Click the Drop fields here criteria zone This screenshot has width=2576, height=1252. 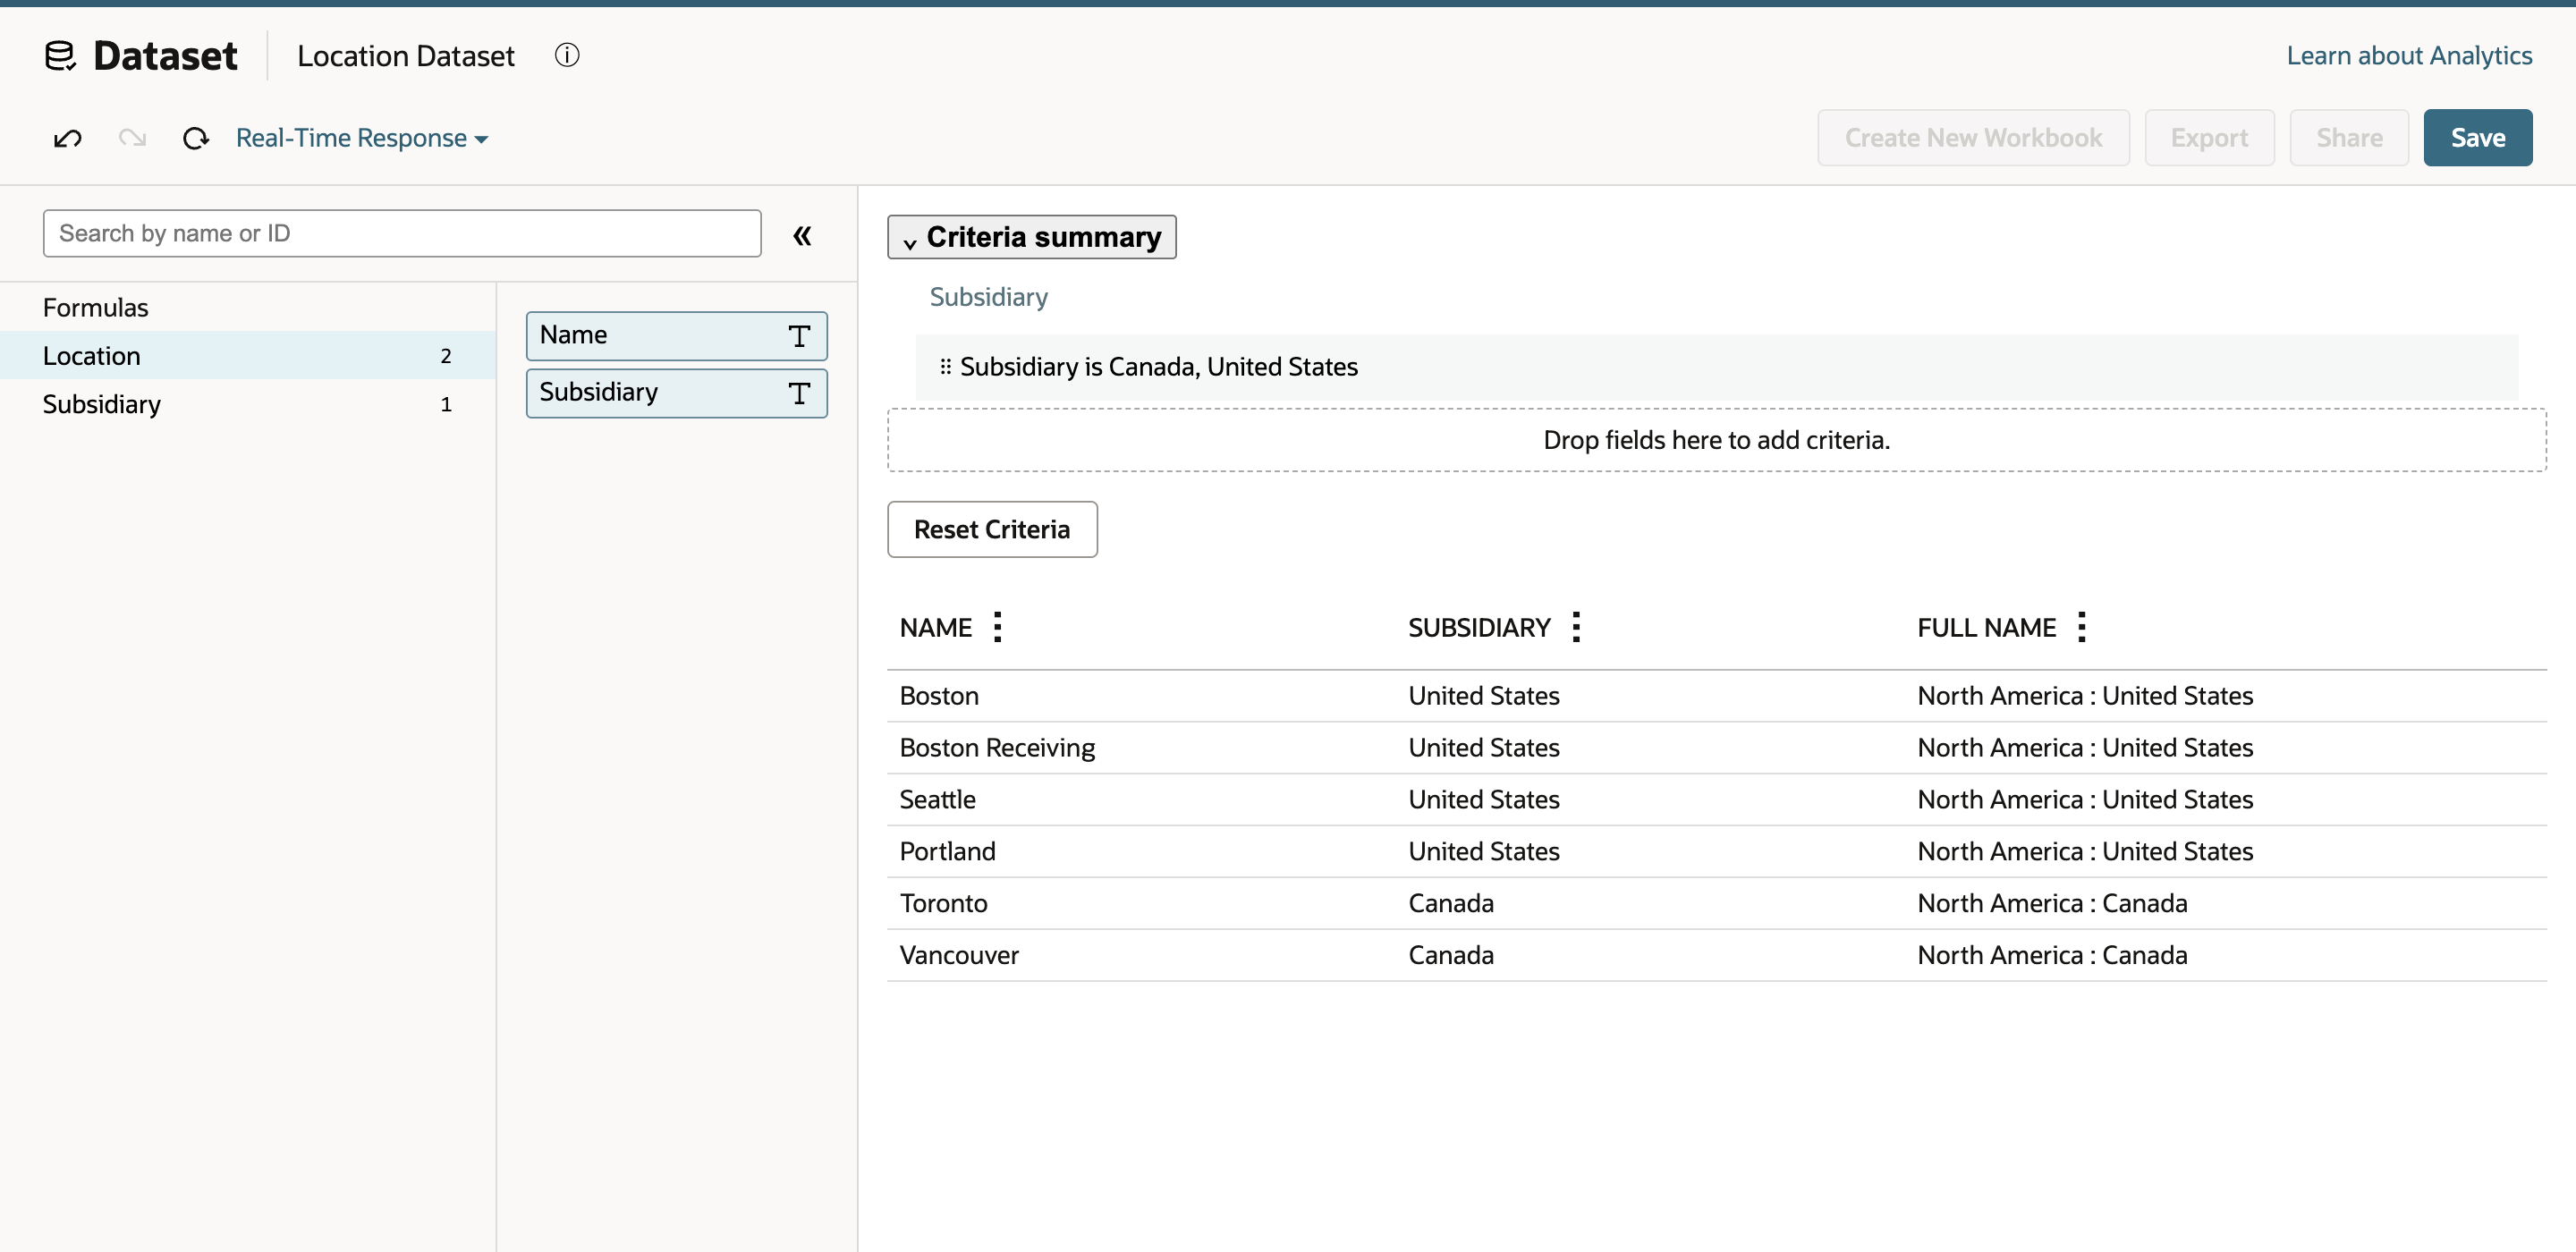[x=1716, y=440]
